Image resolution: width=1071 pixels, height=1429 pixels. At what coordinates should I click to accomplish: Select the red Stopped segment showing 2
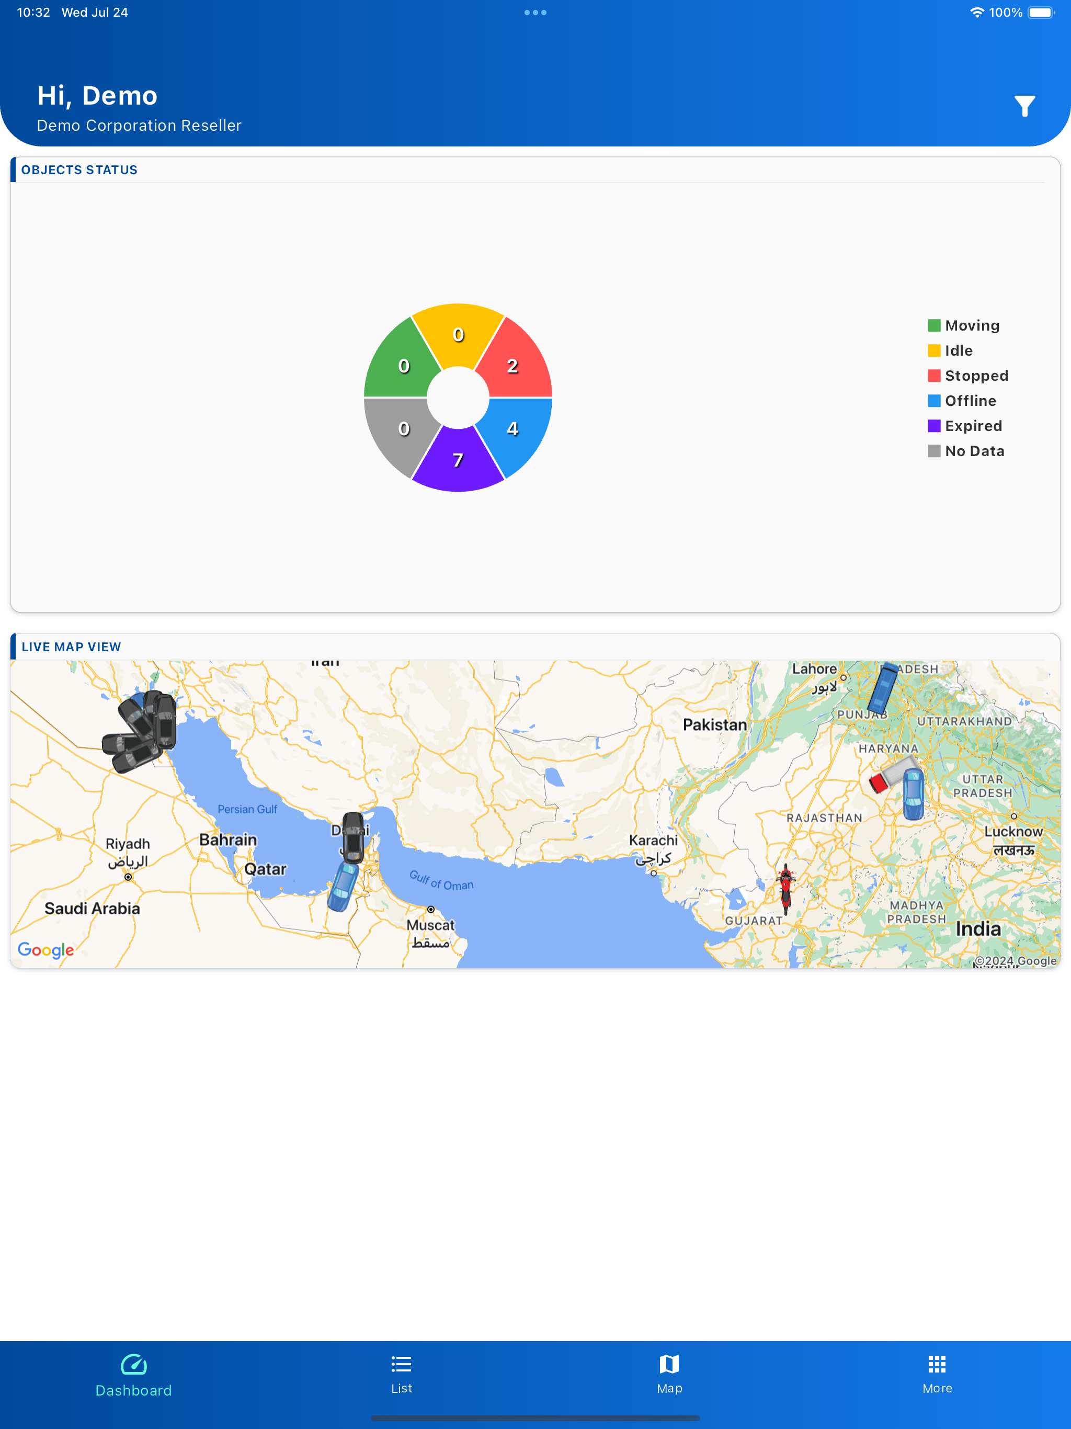(x=513, y=366)
